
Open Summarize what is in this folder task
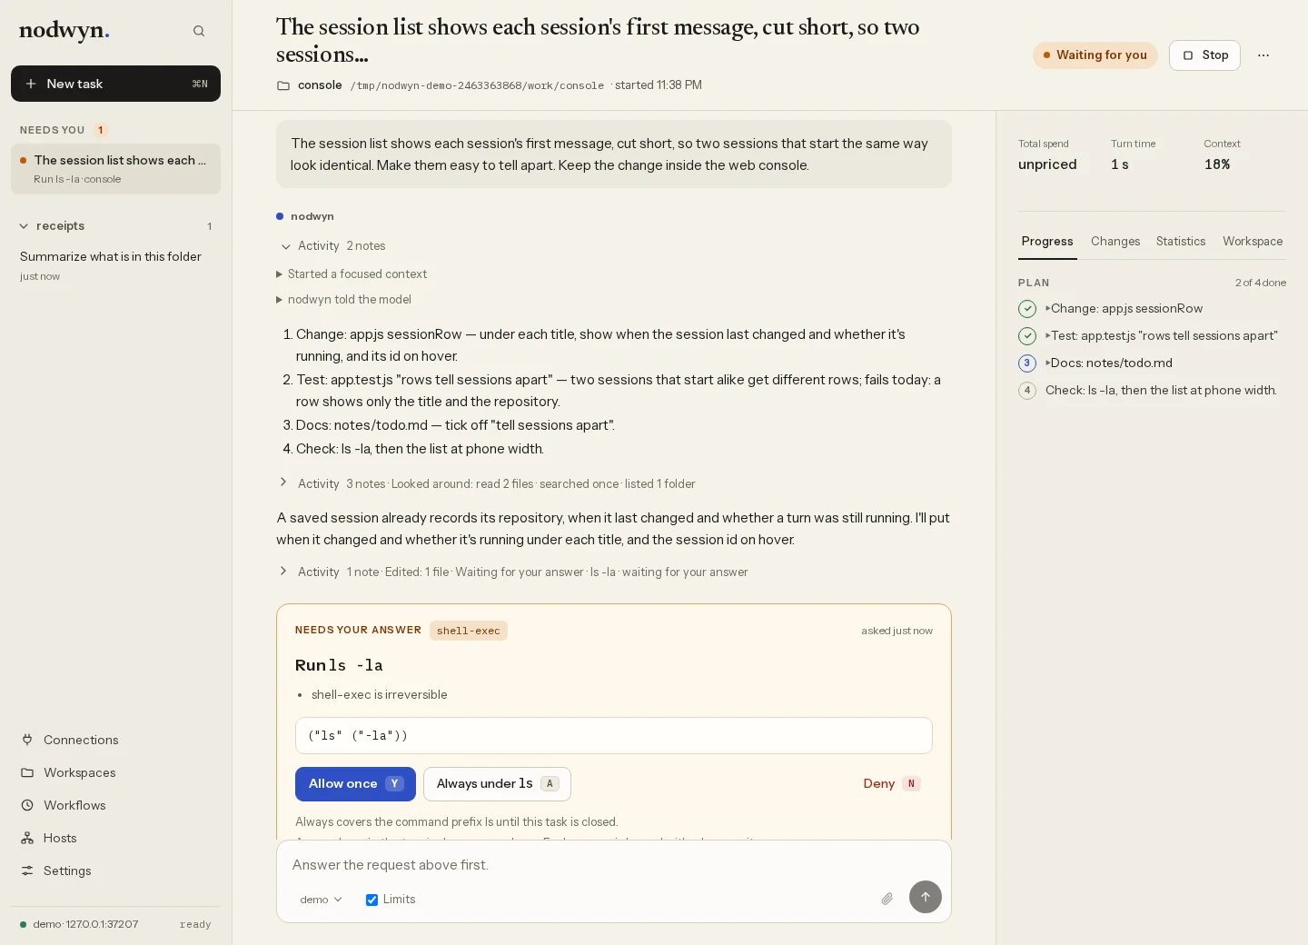pos(115,265)
